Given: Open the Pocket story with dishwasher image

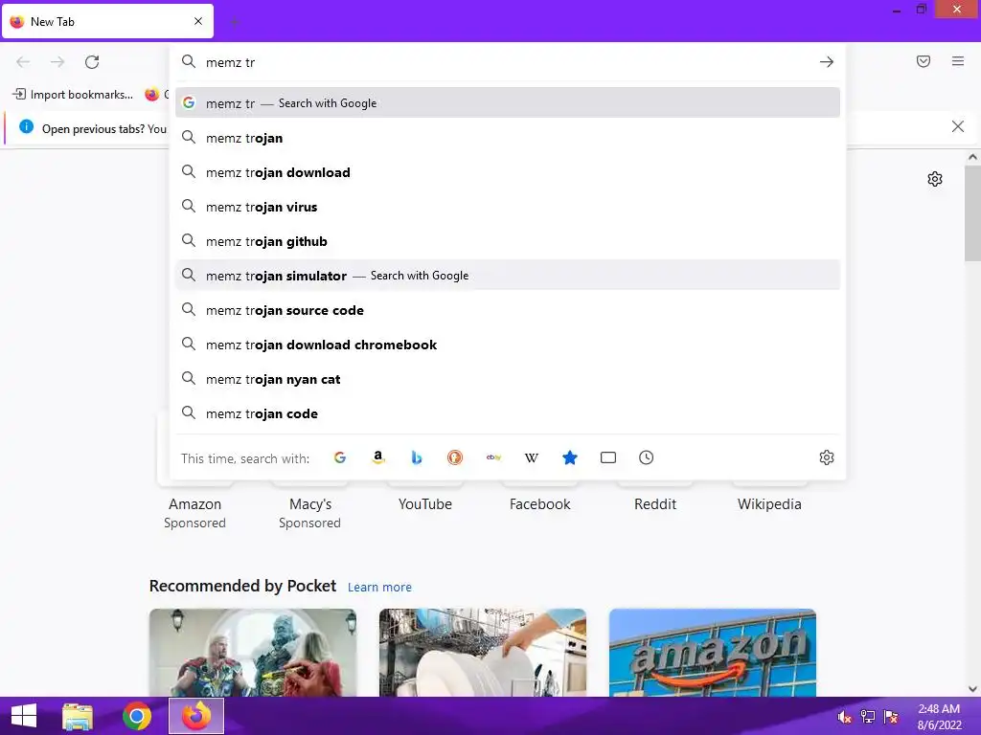Looking at the screenshot, I should (483, 653).
